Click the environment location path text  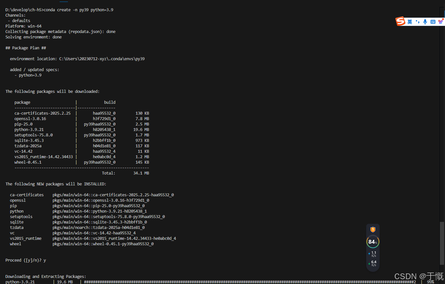102,59
